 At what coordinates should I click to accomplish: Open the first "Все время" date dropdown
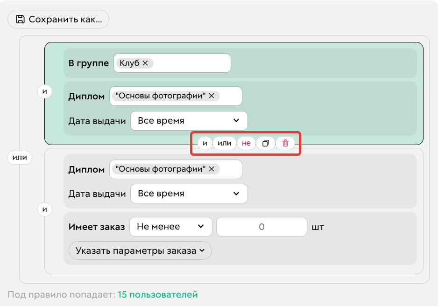189,120
